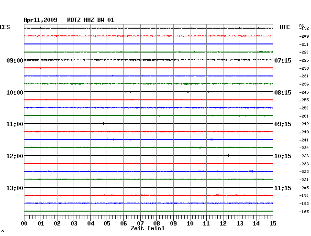311x236 pixels.
Task: Select the x-axis minute label 15
Action: coord(273,224)
